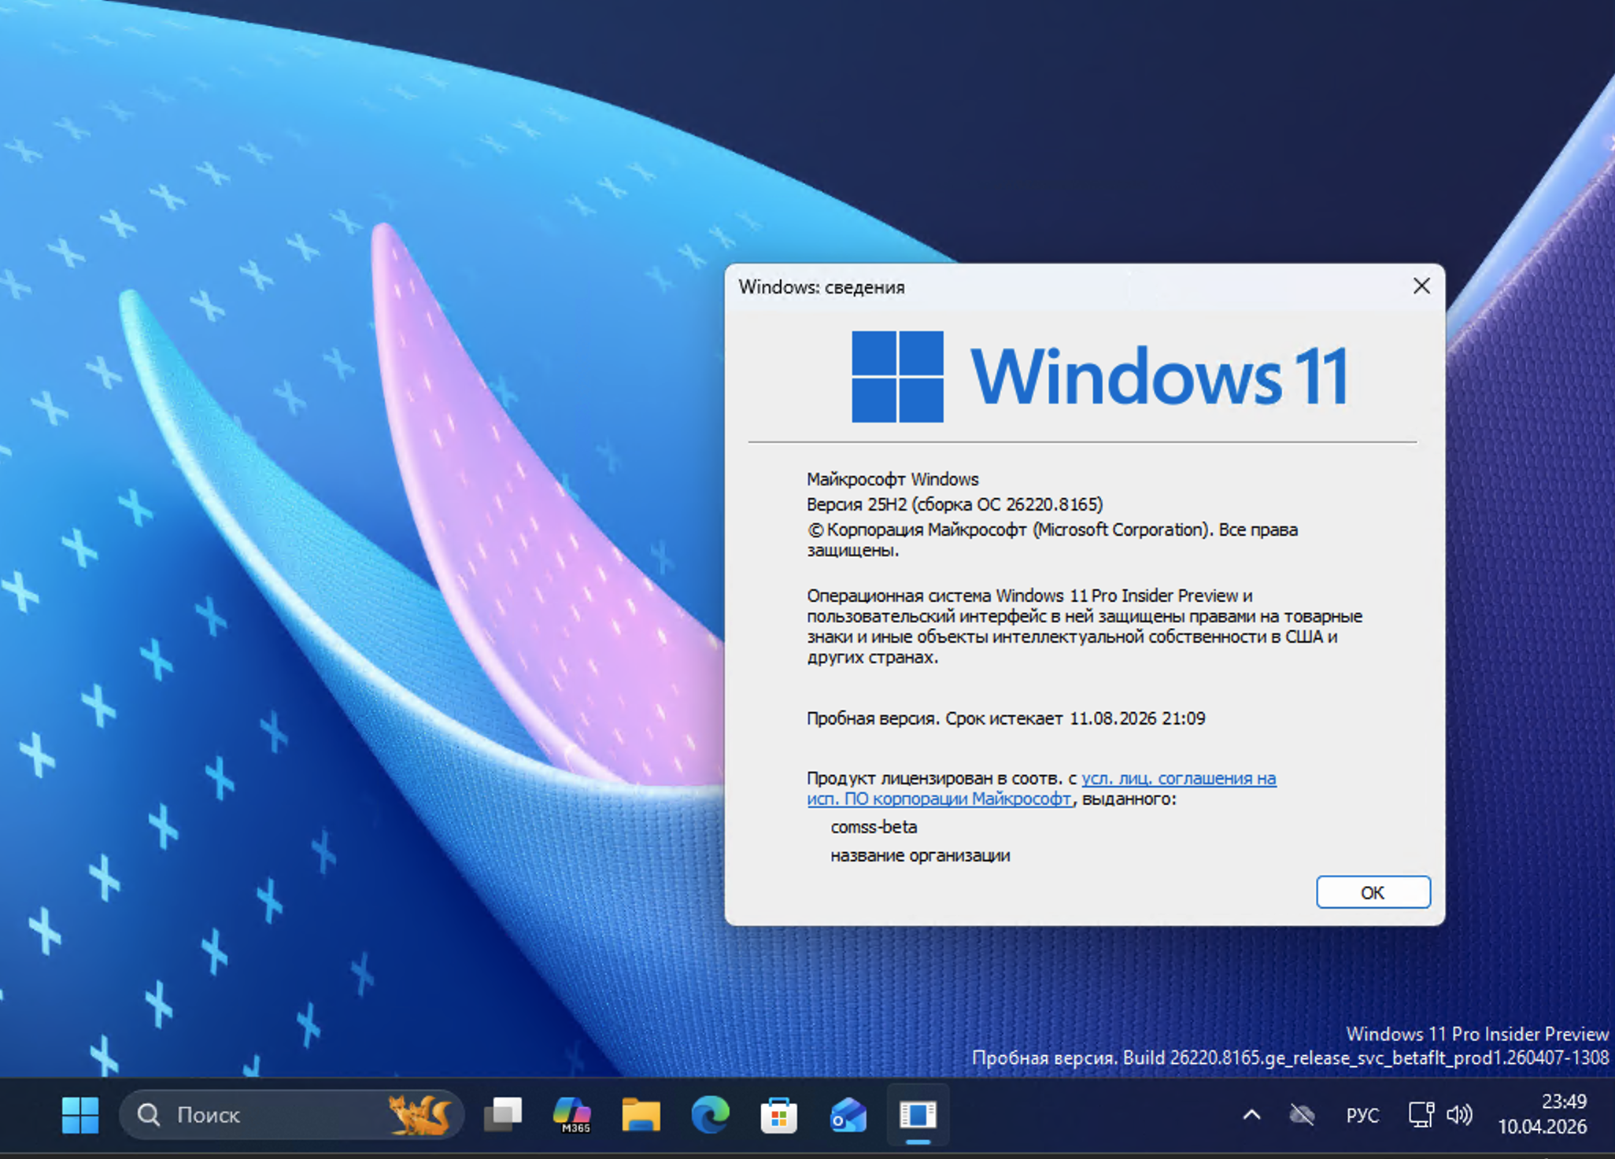This screenshot has height=1159, width=1615.
Task: Launch Outlook from the taskbar
Action: (848, 1114)
